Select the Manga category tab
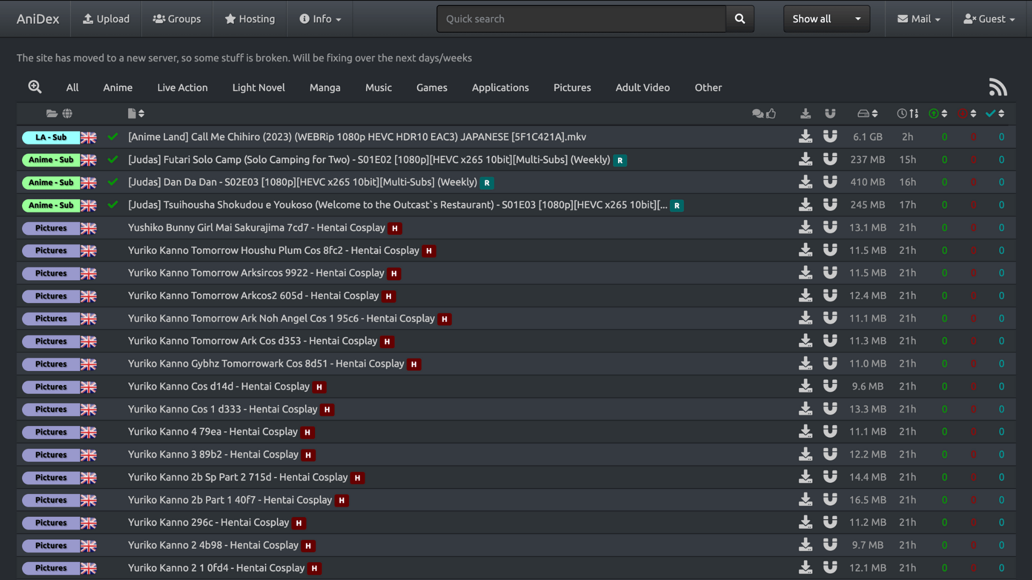This screenshot has height=580, width=1032. [x=325, y=88]
